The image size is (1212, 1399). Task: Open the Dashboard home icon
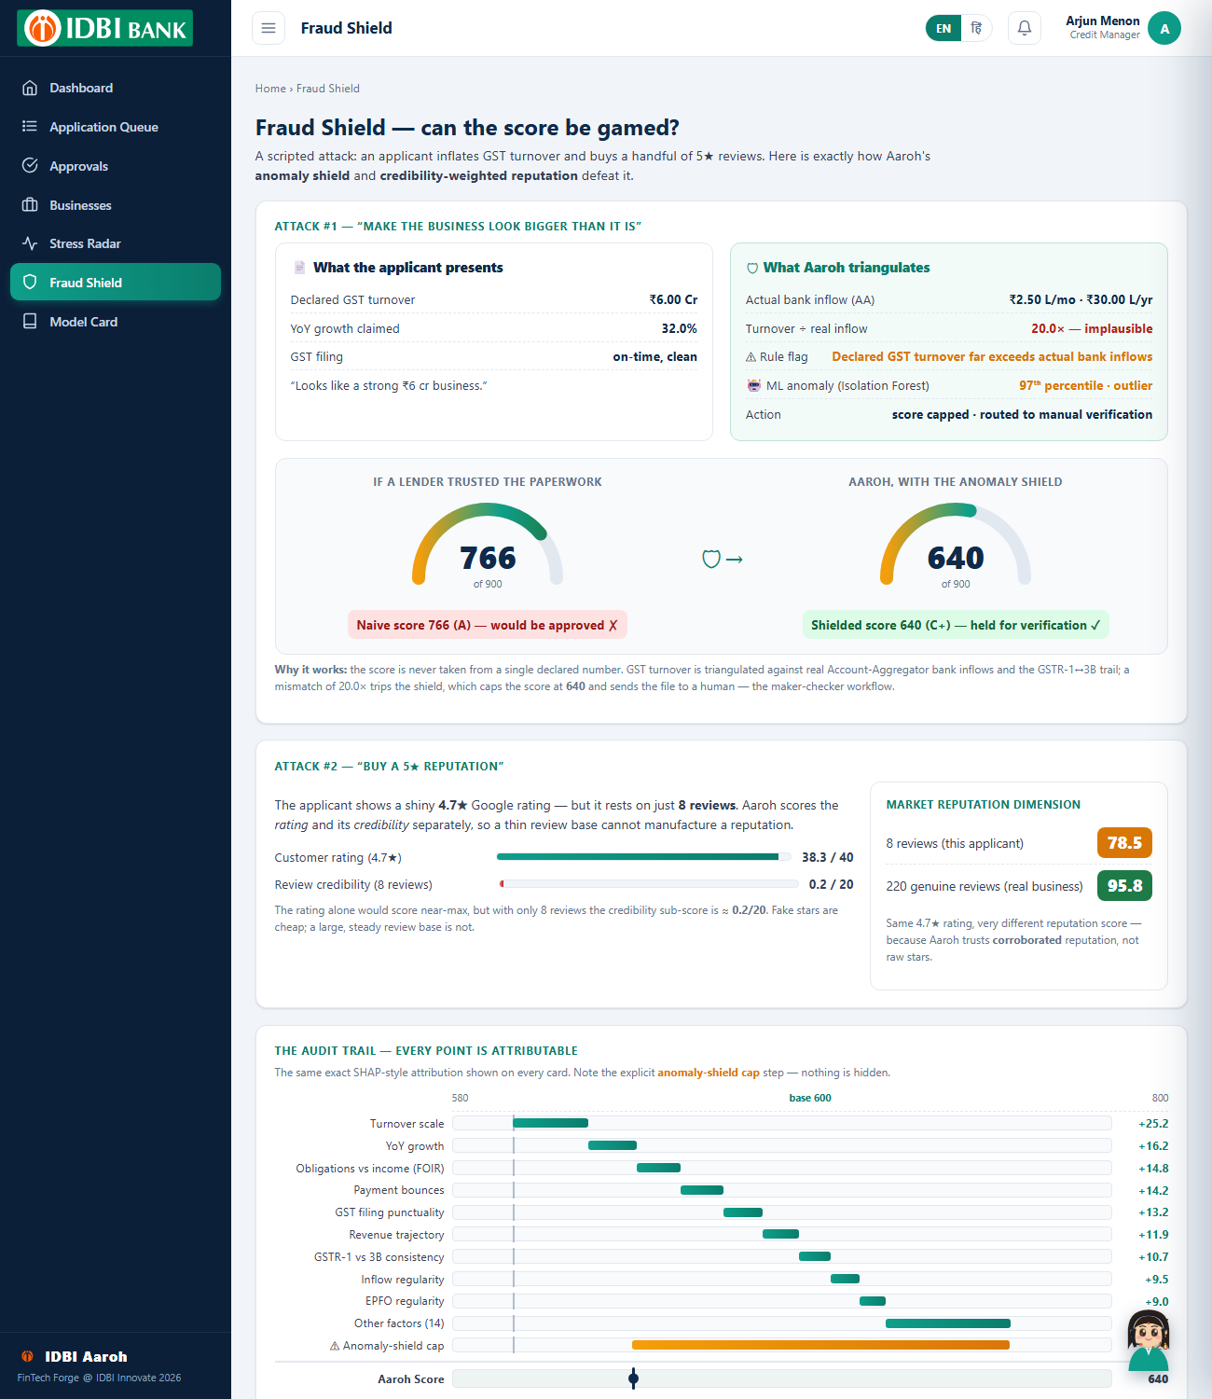click(x=30, y=88)
